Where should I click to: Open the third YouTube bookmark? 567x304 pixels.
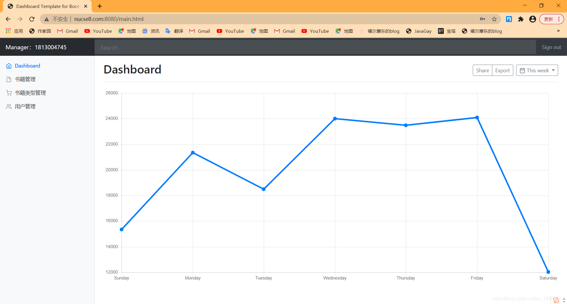point(315,31)
